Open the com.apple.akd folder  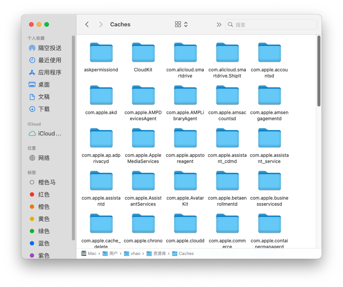click(101, 95)
